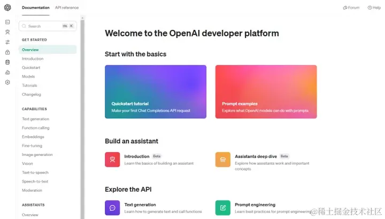The image size is (385, 219).
Task: Click the Text generation title under Explore the API
Action: [140, 205]
